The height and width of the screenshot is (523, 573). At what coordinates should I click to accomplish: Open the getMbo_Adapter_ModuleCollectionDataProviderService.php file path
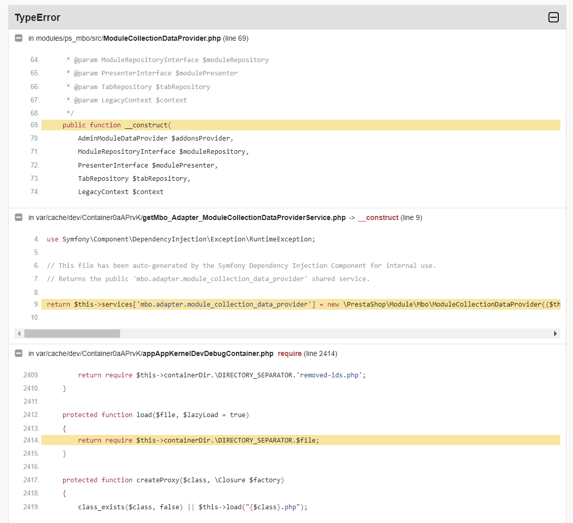point(187,217)
